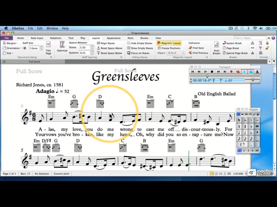
Task: Open the purple File tab
Action: tap(7, 38)
